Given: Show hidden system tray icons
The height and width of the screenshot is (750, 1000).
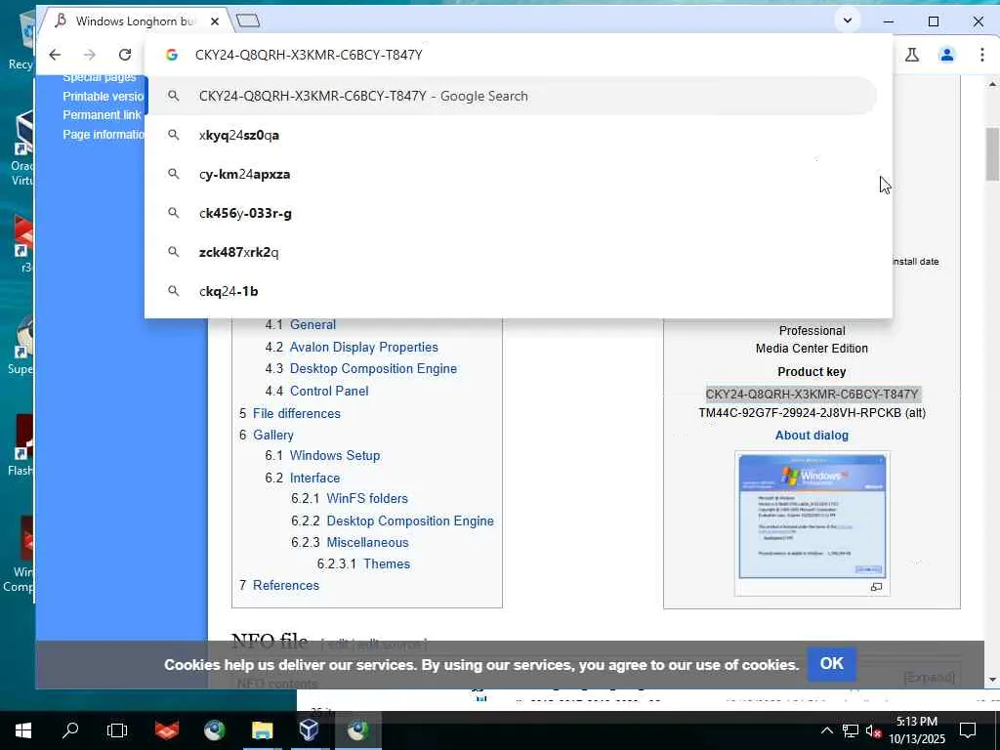Looking at the screenshot, I should (x=826, y=730).
